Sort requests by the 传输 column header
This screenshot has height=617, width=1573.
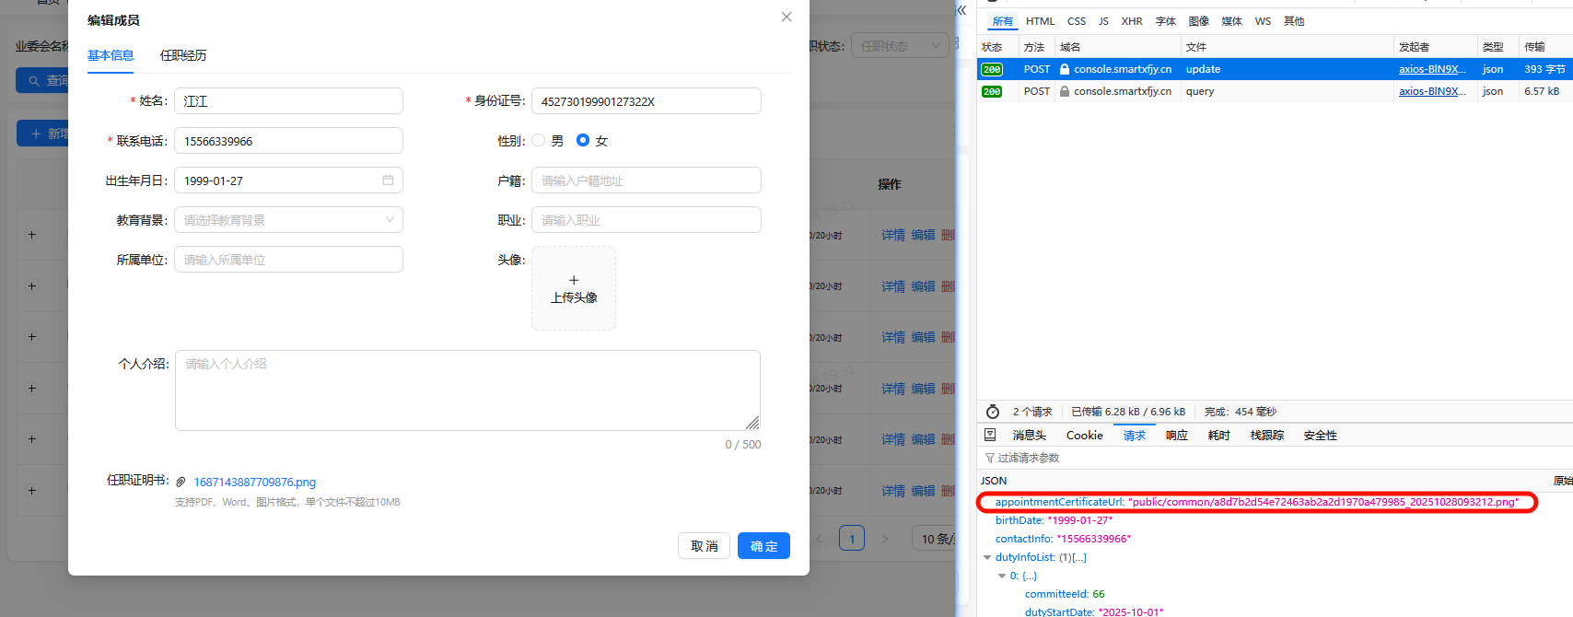1545,47
